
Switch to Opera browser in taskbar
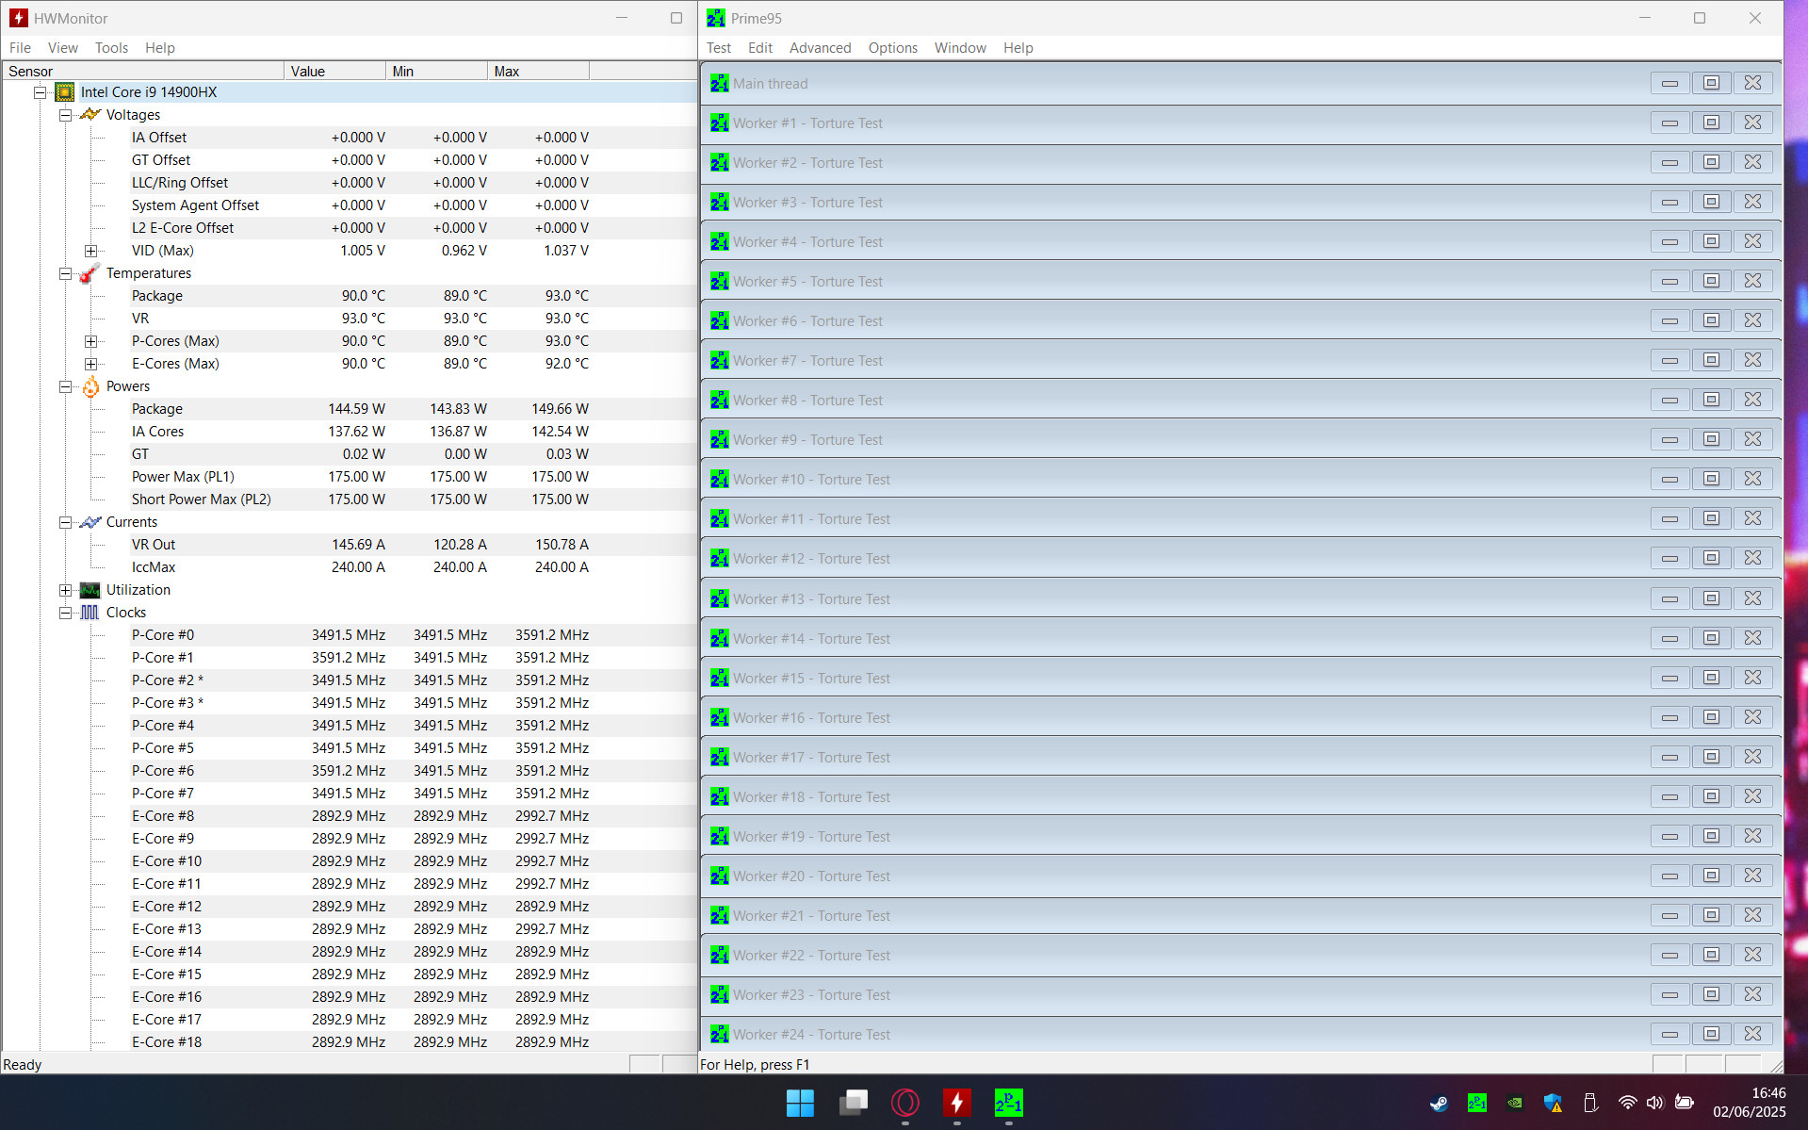(905, 1103)
